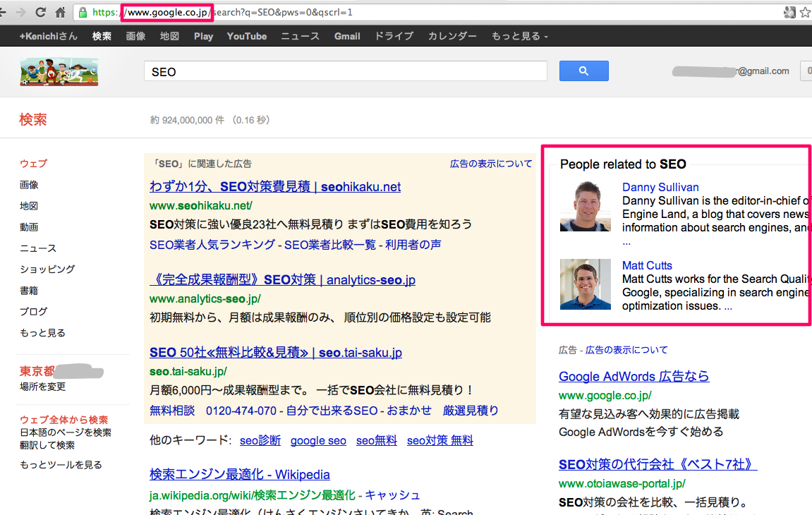Click 検索 in the black navigation bar
This screenshot has height=515, width=812.
(102, 36)
